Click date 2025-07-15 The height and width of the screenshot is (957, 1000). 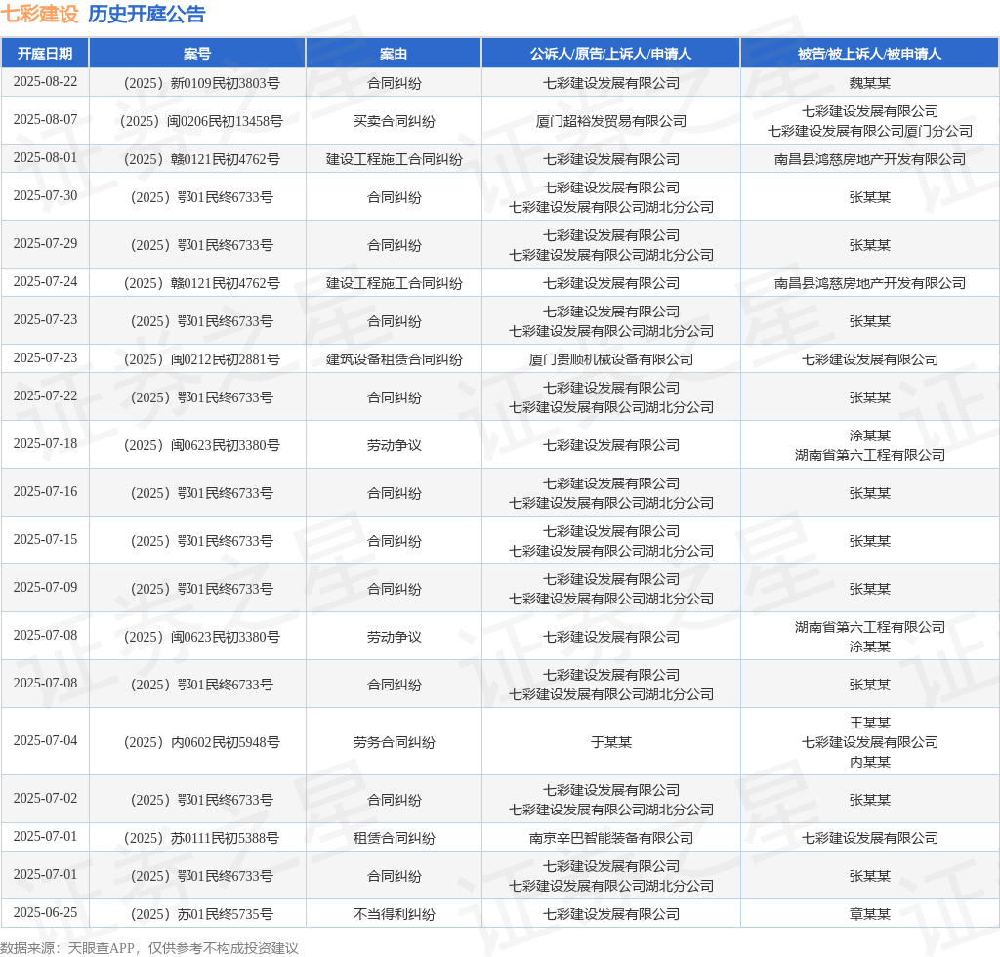[x=45, y=539]
